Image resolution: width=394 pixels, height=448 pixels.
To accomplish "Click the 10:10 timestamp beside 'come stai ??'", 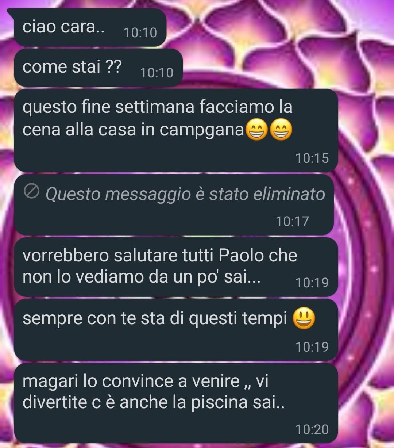I will (157, 73).
